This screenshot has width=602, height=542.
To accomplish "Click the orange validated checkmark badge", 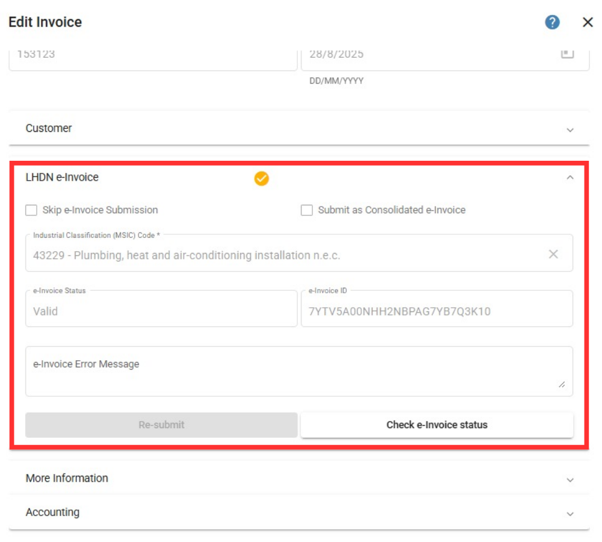I will [261, 178].
